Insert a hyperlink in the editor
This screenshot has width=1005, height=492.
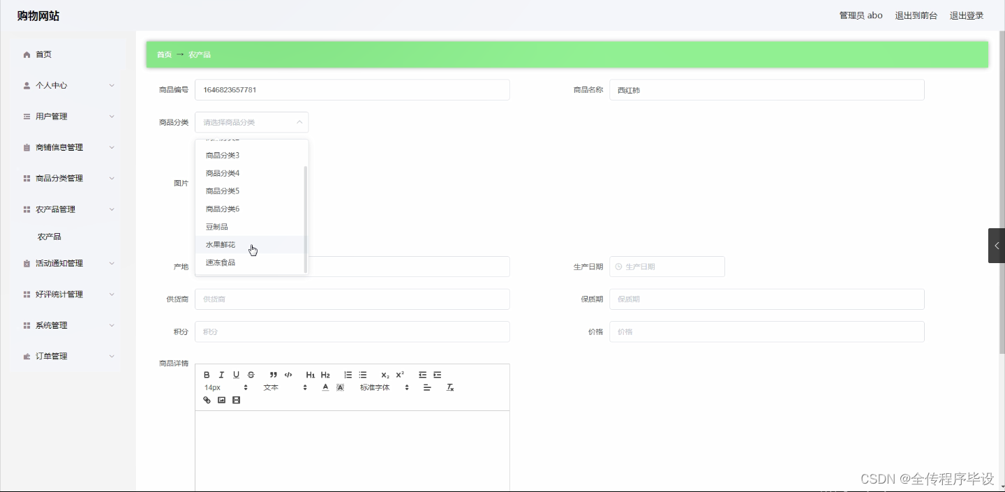tap(207, 400)
